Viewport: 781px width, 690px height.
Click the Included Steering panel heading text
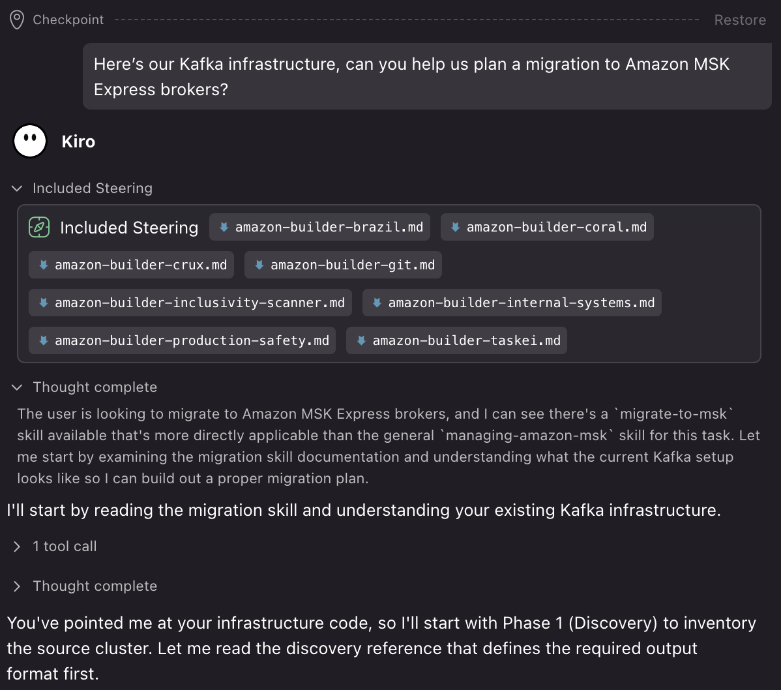click(x=129, y=228)
